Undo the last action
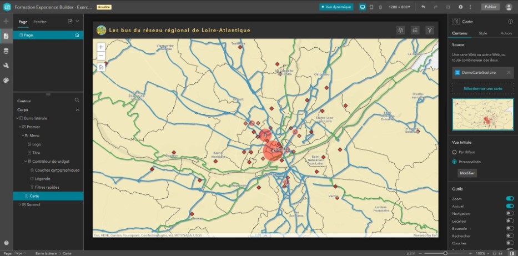The width and height of the screenshot is (518, 256). click(423, 7)
